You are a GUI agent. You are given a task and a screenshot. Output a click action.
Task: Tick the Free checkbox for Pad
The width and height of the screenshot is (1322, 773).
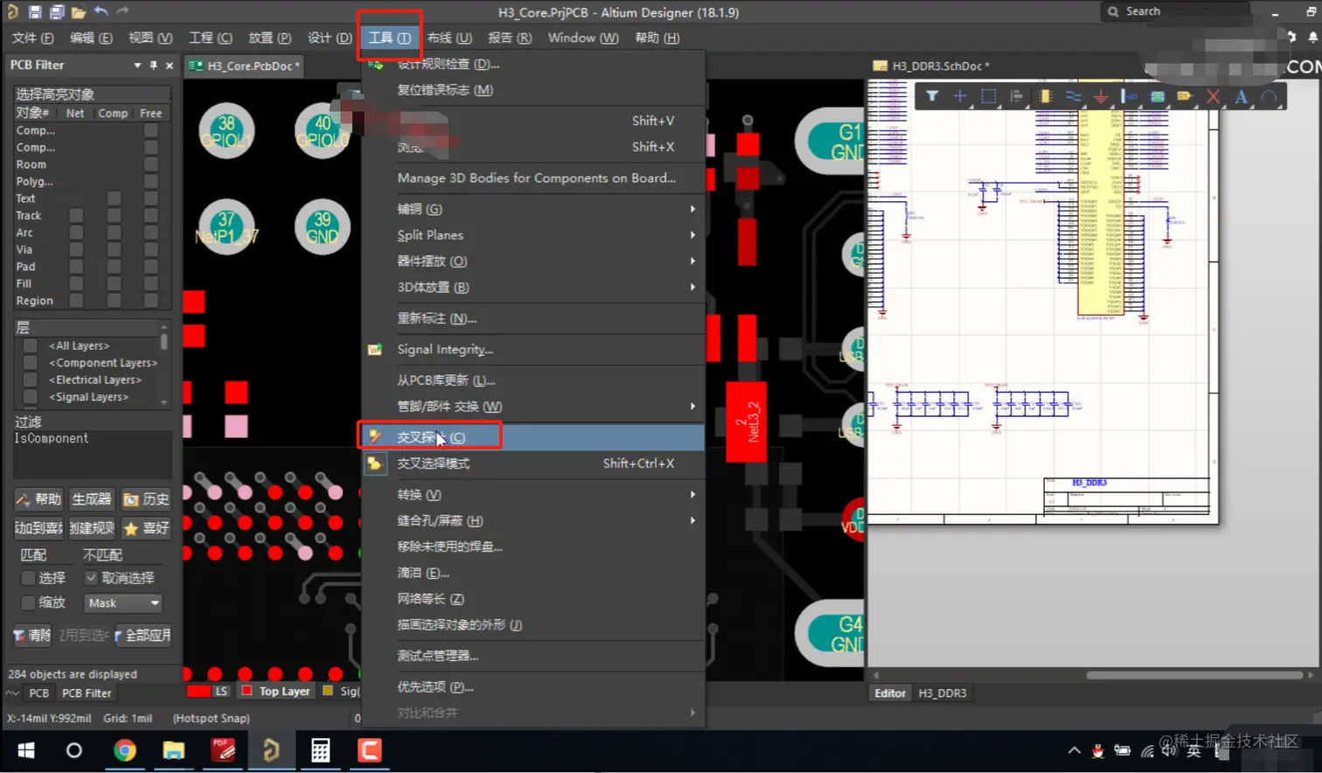(151, 267)
